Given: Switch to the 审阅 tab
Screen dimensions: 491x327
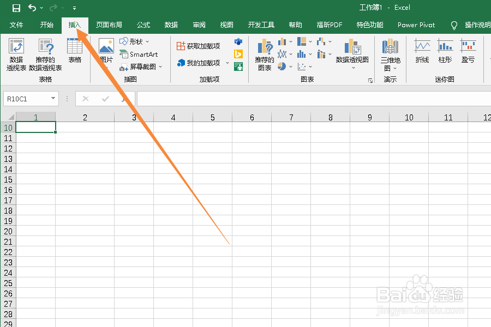Looking at the screenshot, I should click(x=199, y=25).
